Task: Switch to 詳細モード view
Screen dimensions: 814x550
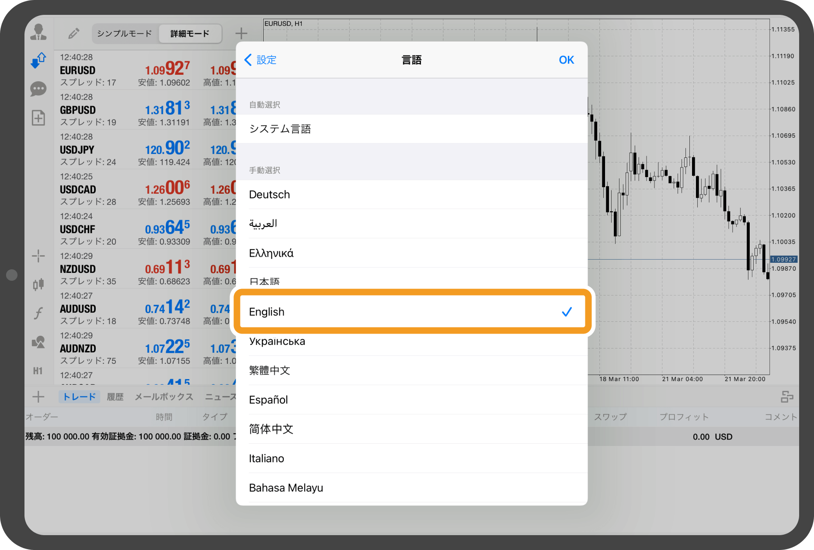Action: coord(190,34)
